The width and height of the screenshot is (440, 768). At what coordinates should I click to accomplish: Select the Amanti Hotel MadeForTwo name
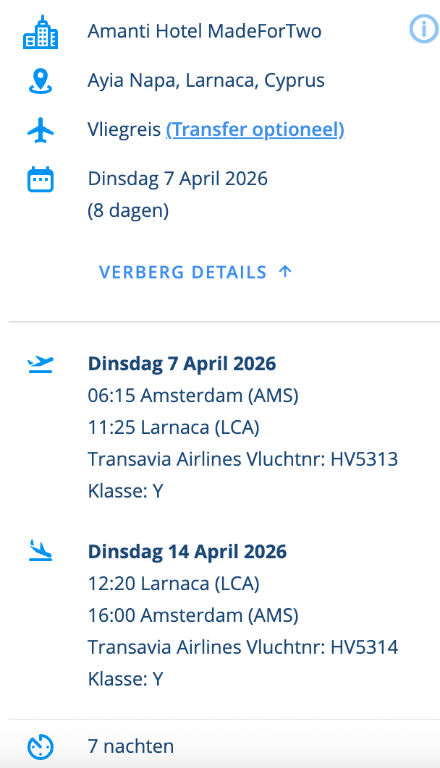204,32
